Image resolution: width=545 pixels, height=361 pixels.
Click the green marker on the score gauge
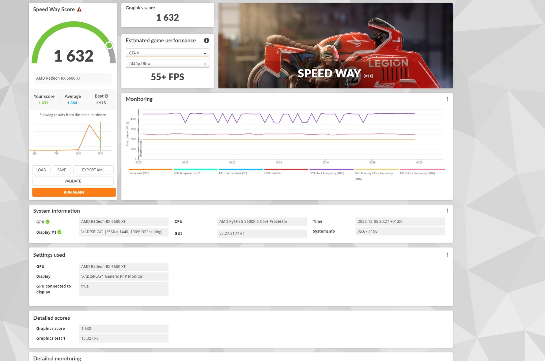pyautogui.click(x=109, y=45)
